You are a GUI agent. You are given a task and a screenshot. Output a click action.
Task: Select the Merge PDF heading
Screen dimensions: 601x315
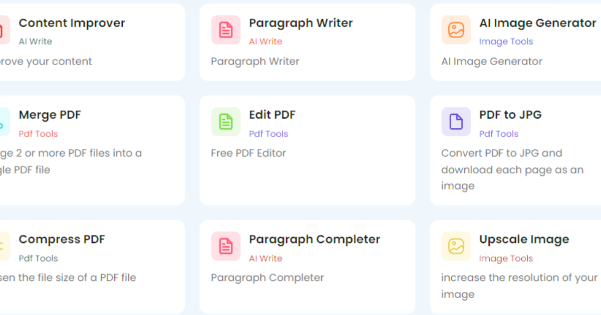click(50, 114)
